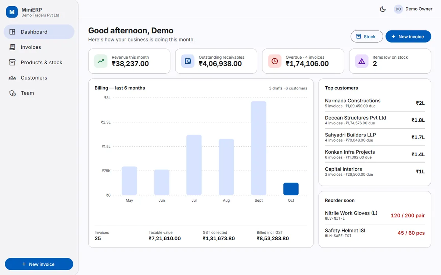This screenshot has width=441, height=275.
Task: Click the New invoice button in header
Action: (408, 37)
